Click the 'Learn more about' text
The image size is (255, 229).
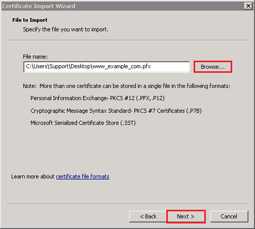coord(33,176)
